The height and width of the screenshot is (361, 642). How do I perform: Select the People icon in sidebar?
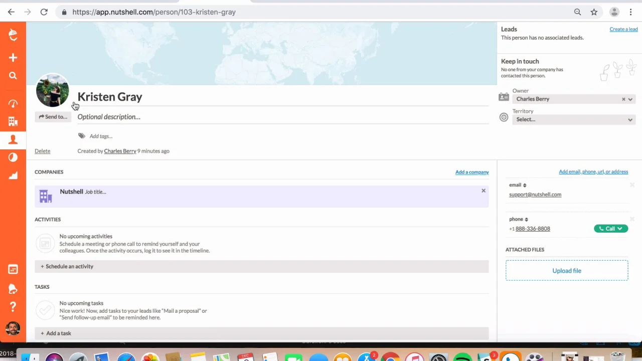coord(13,139)
